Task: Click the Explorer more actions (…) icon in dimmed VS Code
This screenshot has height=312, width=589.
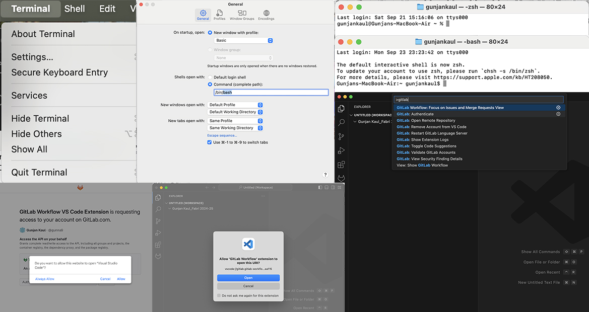Action: coord(263,196)
